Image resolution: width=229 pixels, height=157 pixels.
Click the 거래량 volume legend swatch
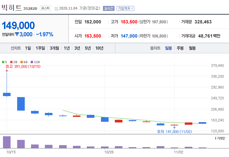215,138
